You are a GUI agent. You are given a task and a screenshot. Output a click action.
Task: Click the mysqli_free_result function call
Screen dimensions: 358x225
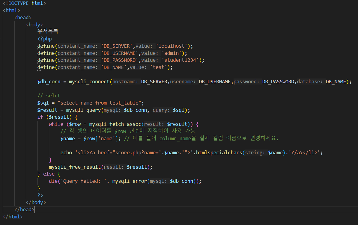75,167
